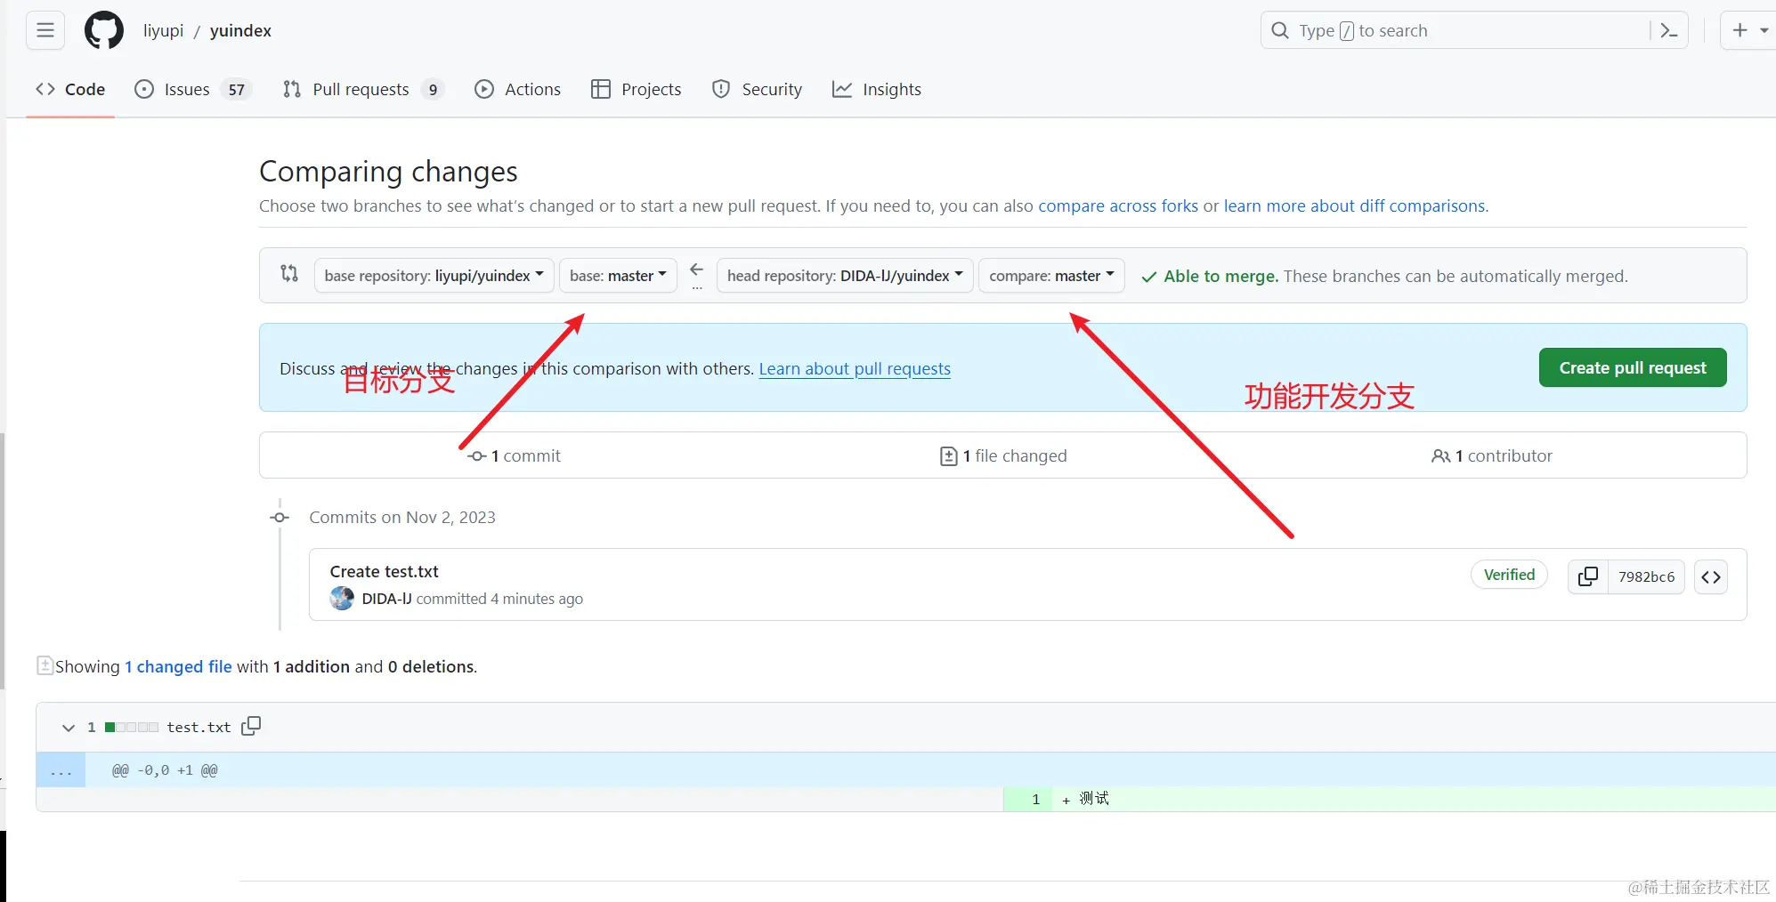The width and height of the screenshot is (1776, 902).
Task: Open the 'compare: master' branch dropdown
Action: (1051, 276)
